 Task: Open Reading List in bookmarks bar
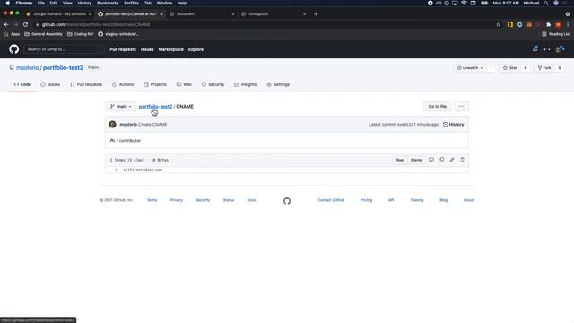pyautogui.click(x=556, y=34)
